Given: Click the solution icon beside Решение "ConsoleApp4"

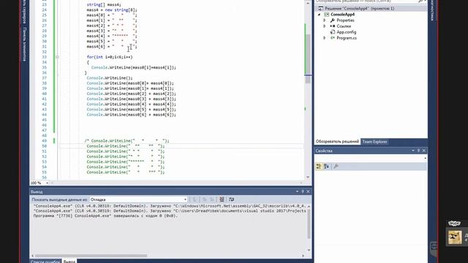Looking at the screenshot, I should point(320,8).
